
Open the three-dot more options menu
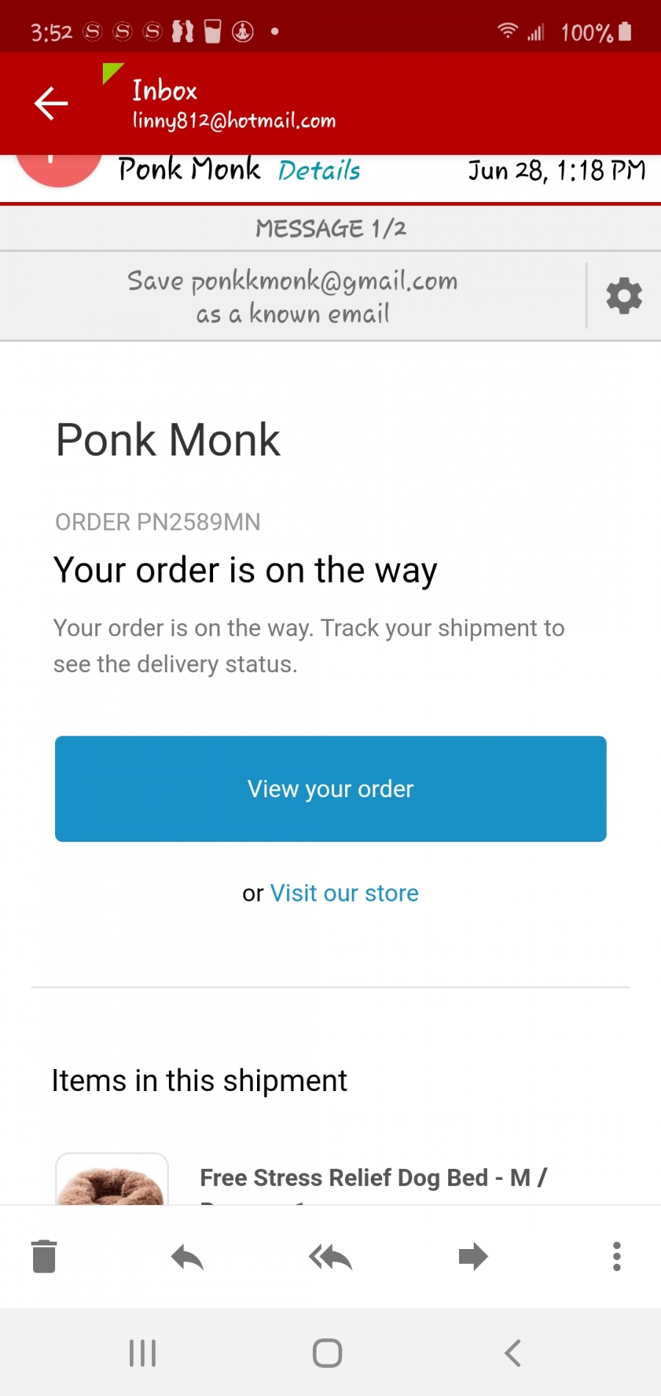coord(617,1256)
